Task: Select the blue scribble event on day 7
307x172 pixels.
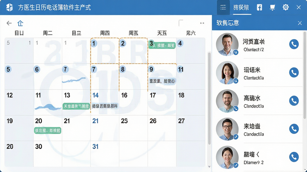Action: point(74,80)
